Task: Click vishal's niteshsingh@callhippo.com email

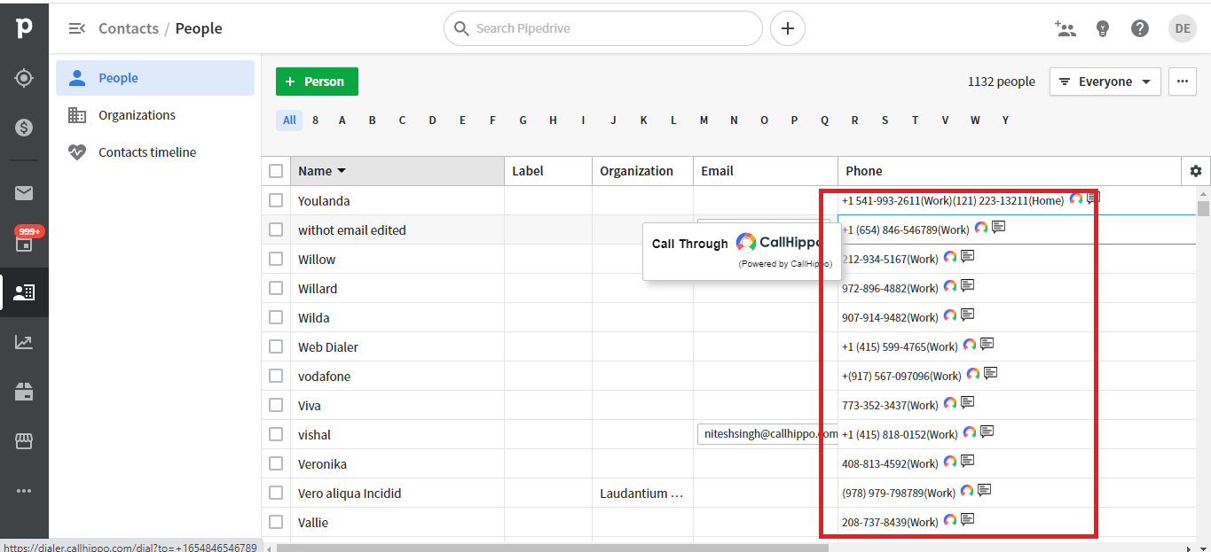Action: (x=768, y=434)
